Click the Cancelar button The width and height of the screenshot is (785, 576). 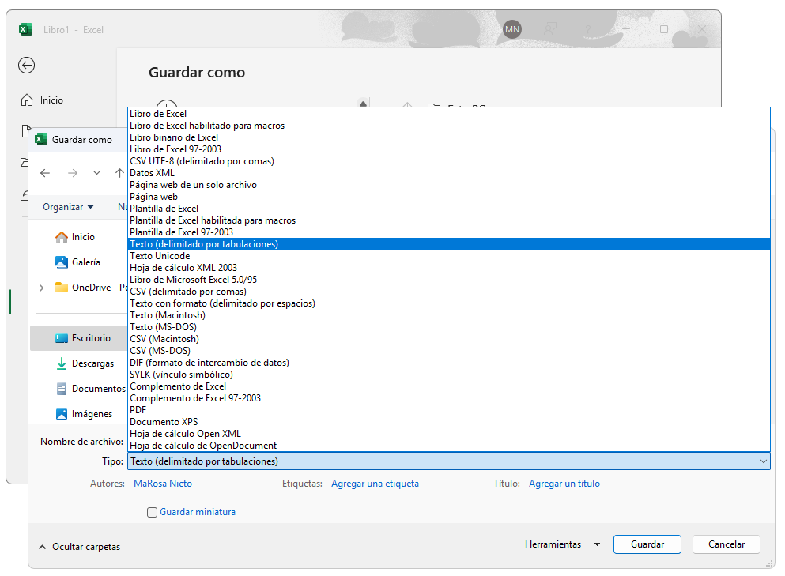click(x=727, y=544)
